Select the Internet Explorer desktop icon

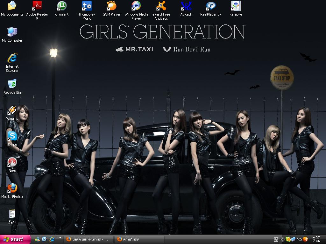(x=12, y=63)
